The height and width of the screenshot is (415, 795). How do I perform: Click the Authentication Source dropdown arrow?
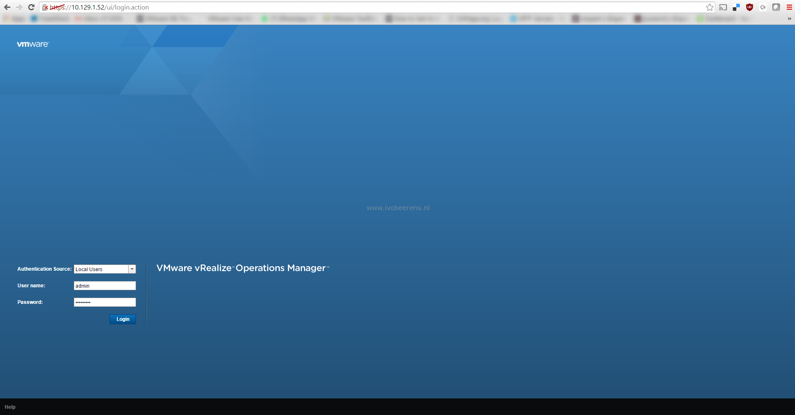132,269
